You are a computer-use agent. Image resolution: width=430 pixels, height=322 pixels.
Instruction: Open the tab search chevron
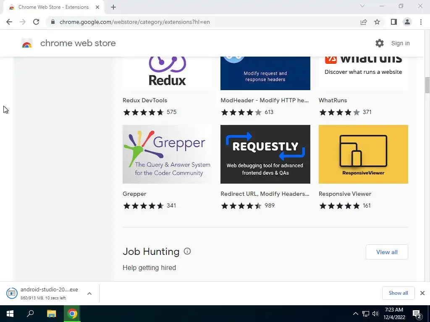pos(362,6)
